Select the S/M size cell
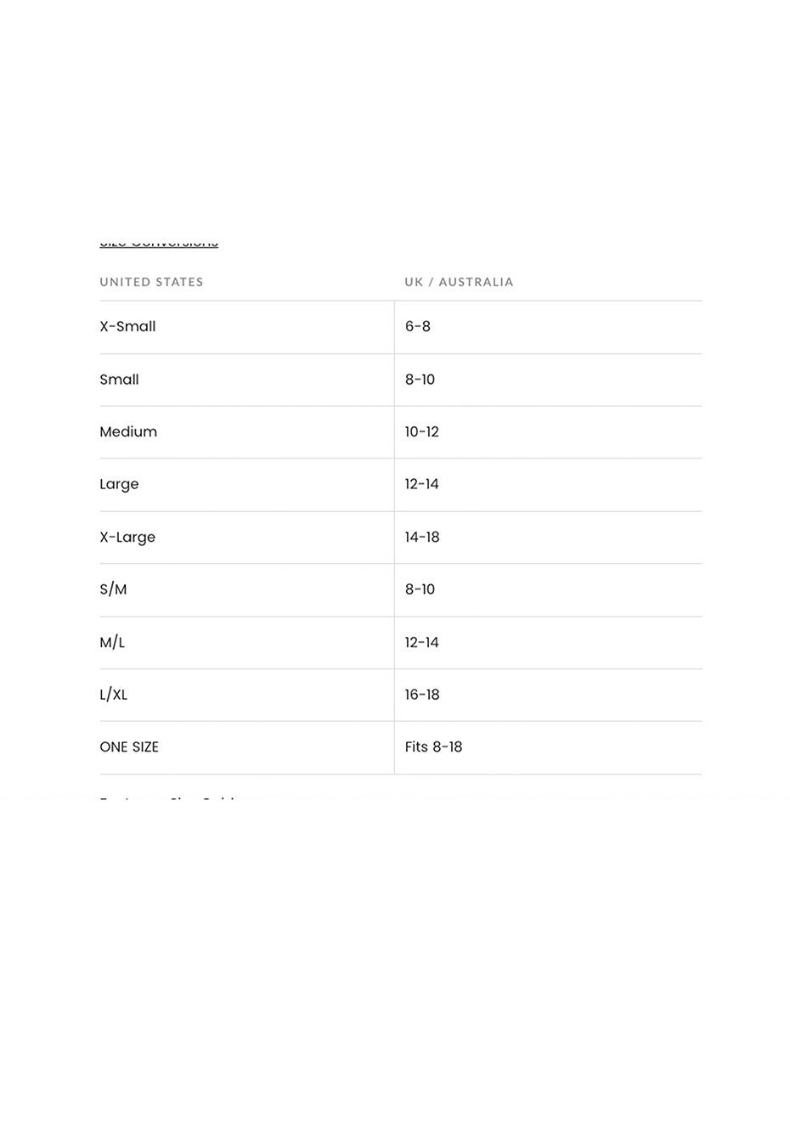The width and height of the screenshot is (790, 1121). click(x=113, y=590)
